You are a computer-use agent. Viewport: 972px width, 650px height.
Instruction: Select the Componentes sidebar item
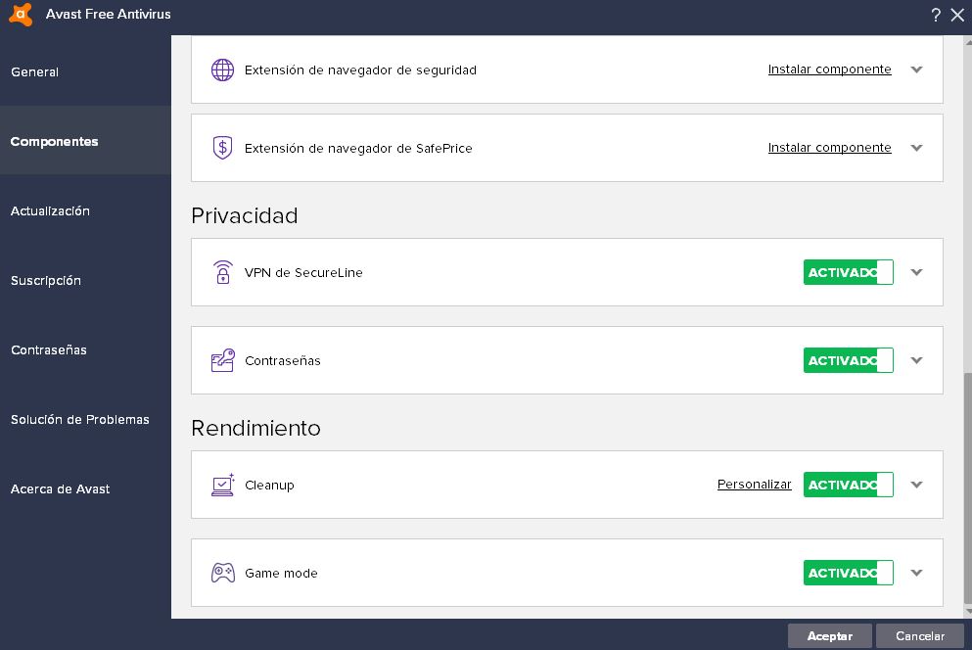coord(85,141)
